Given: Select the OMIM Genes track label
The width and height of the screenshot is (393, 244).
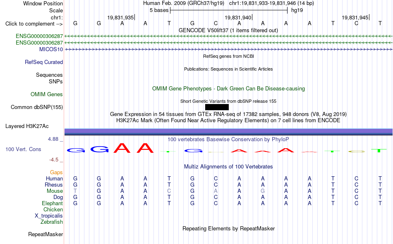Looking at the screenshot, I should click(x=47, y=95).
